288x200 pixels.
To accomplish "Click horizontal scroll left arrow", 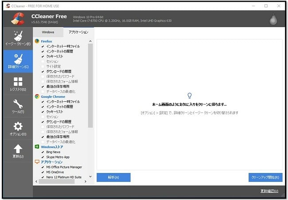I will click(36, 181).
